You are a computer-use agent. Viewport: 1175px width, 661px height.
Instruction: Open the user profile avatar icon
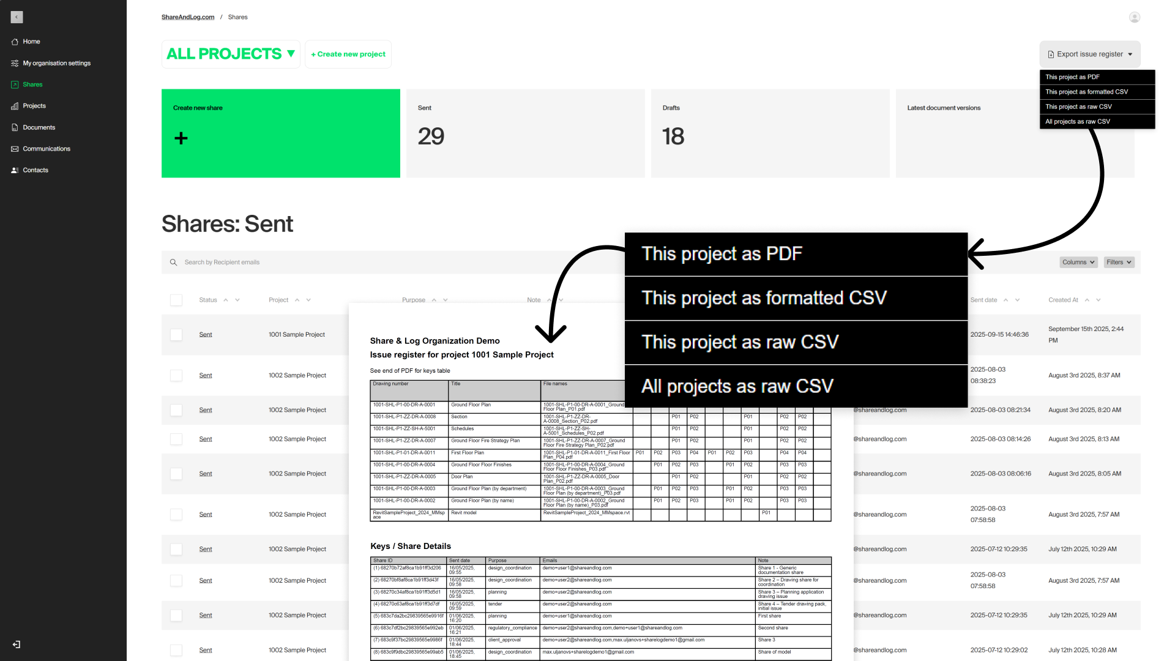(1134, 17)
